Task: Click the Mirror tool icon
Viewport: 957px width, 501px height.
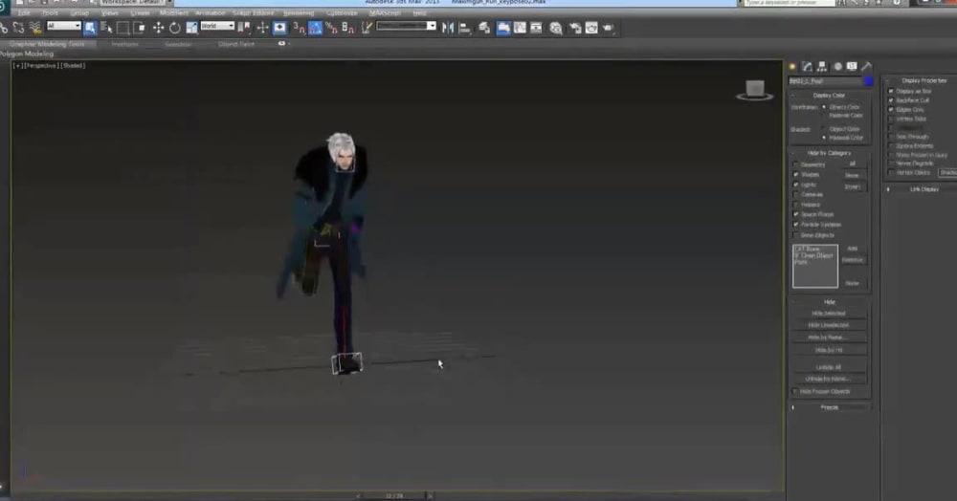Action: pos(448,28)
